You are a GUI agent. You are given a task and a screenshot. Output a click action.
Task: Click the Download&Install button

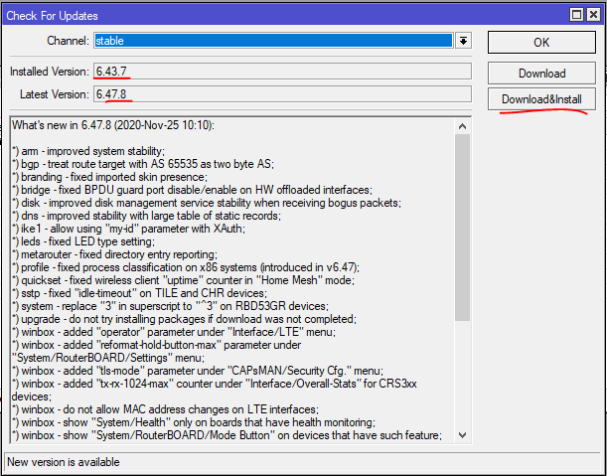(x=541, y=99)
